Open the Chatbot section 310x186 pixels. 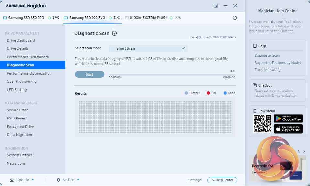[278, 90]
